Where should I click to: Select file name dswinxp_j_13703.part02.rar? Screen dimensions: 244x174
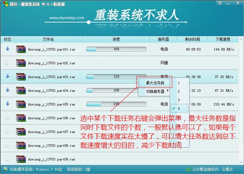tap(51, 63)
